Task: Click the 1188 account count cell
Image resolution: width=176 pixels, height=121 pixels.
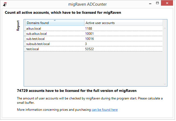Action: [89, 29]
